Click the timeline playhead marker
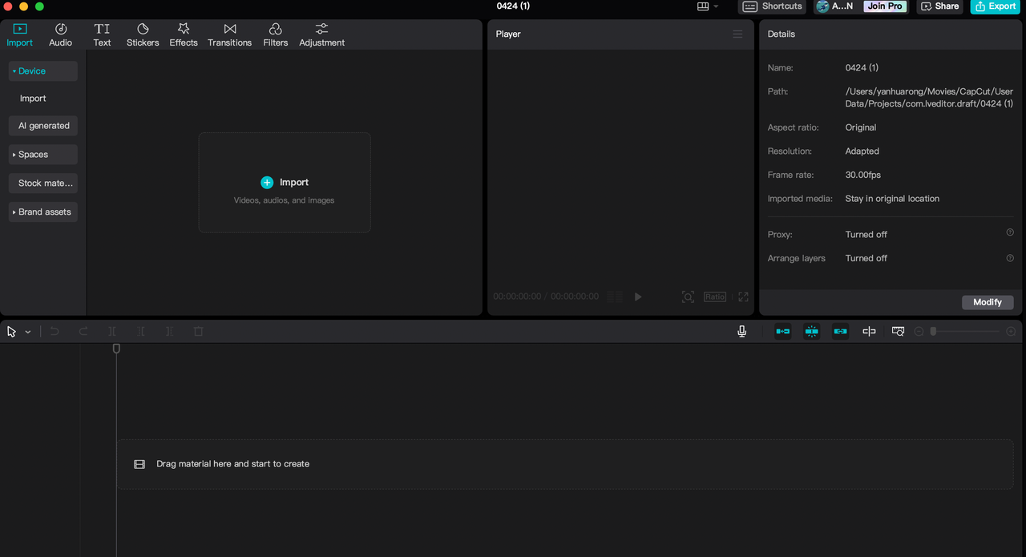1026x557 pixels. 116,349
